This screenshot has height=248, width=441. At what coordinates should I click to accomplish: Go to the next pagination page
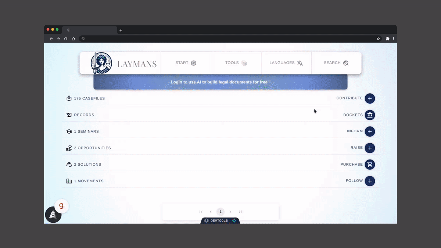tap(230, 212)
